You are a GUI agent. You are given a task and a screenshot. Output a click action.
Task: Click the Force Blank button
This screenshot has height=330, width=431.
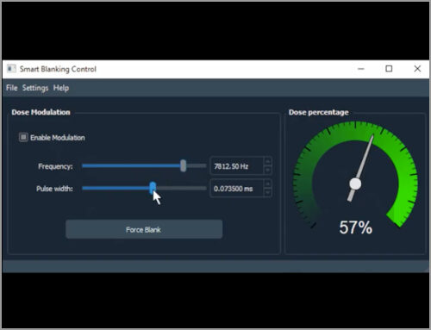144,229
